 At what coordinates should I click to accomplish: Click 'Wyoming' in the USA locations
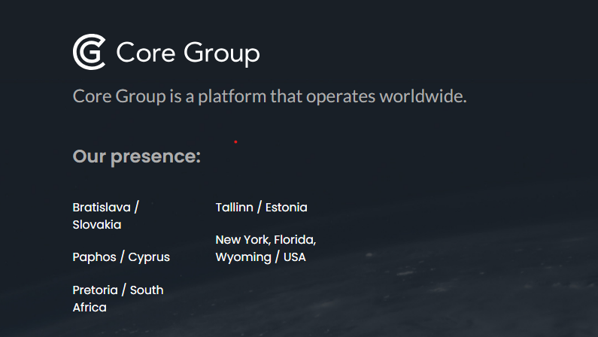[x=243, y=257]
